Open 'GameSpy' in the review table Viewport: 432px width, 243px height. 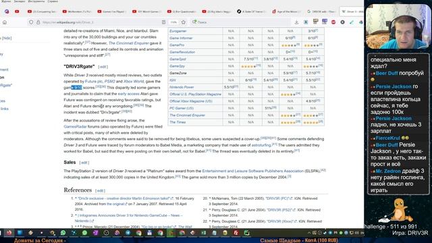pyautogui.click(x=177, y=66)
